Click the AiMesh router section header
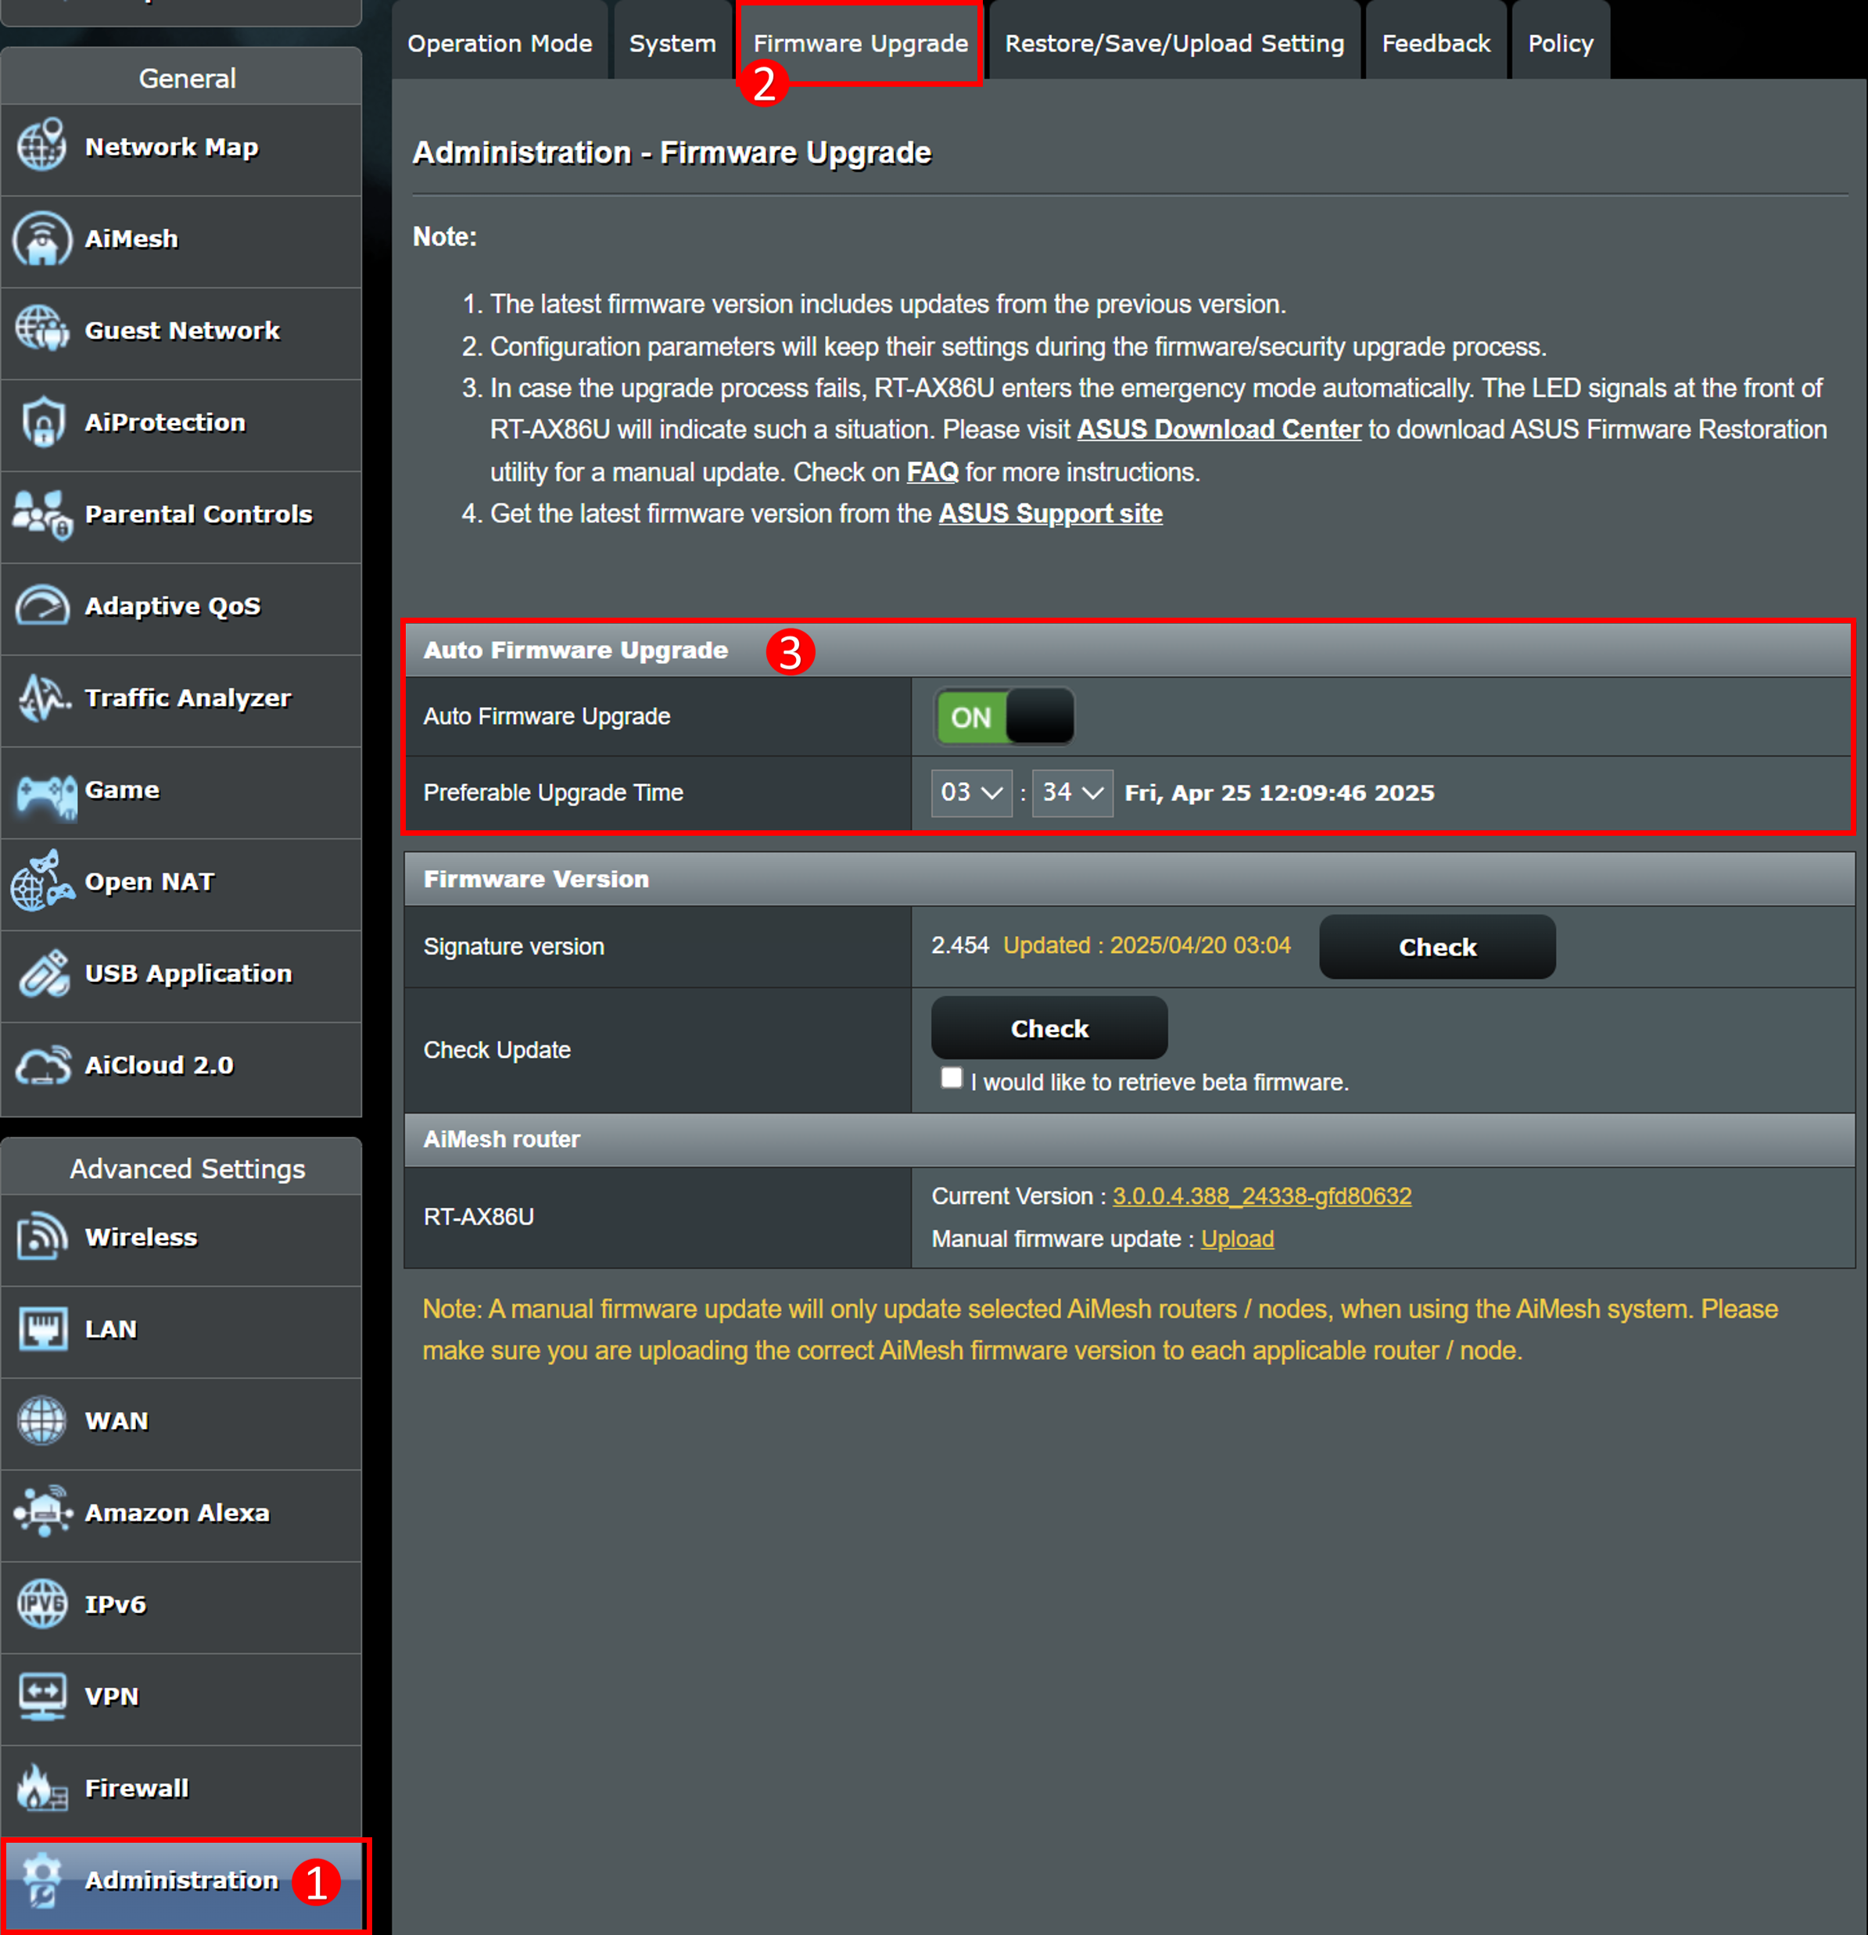Viewport: 1868px width, 1935px height. [1130, 1139]
